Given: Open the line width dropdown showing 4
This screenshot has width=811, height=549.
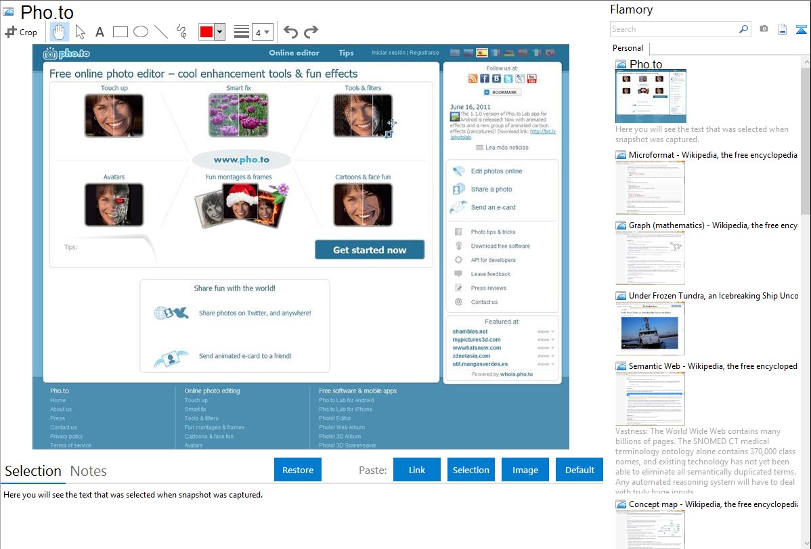Looking at the screenshot, I should 263,32.
